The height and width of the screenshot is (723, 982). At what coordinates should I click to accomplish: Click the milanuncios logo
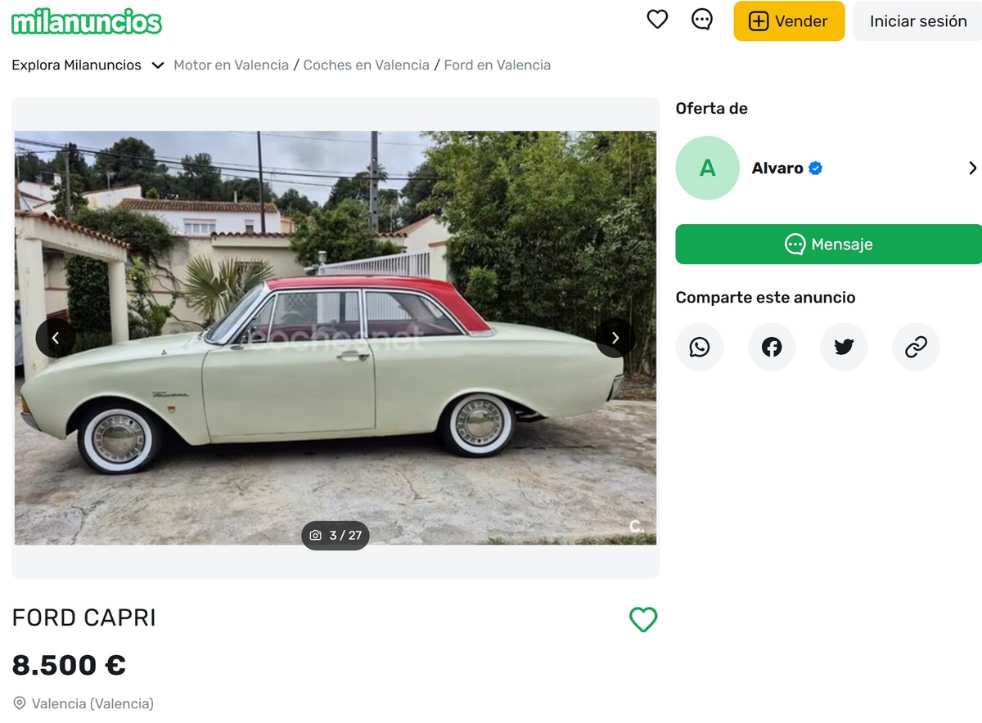[x=87, y=21]
